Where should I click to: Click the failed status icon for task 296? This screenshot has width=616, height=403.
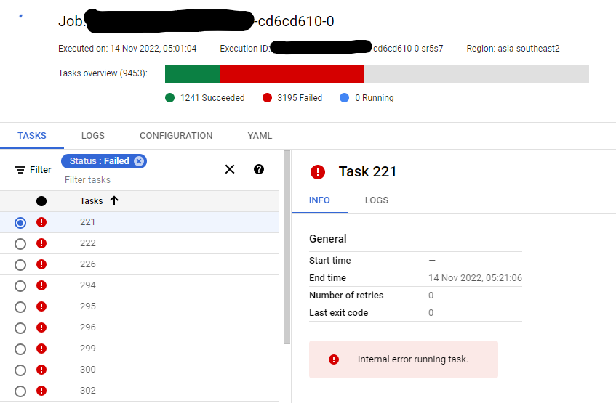[41, 327]
